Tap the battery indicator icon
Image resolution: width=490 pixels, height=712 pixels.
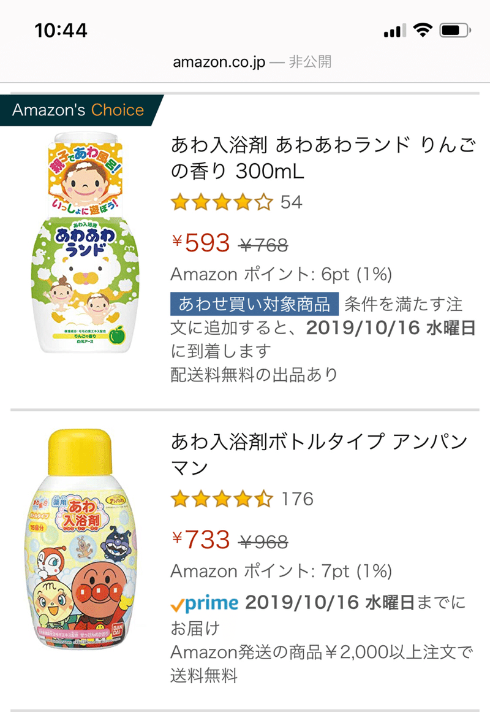click(x=455, y=29)
